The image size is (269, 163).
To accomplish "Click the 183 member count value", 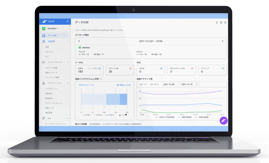I will click(80, 72).
